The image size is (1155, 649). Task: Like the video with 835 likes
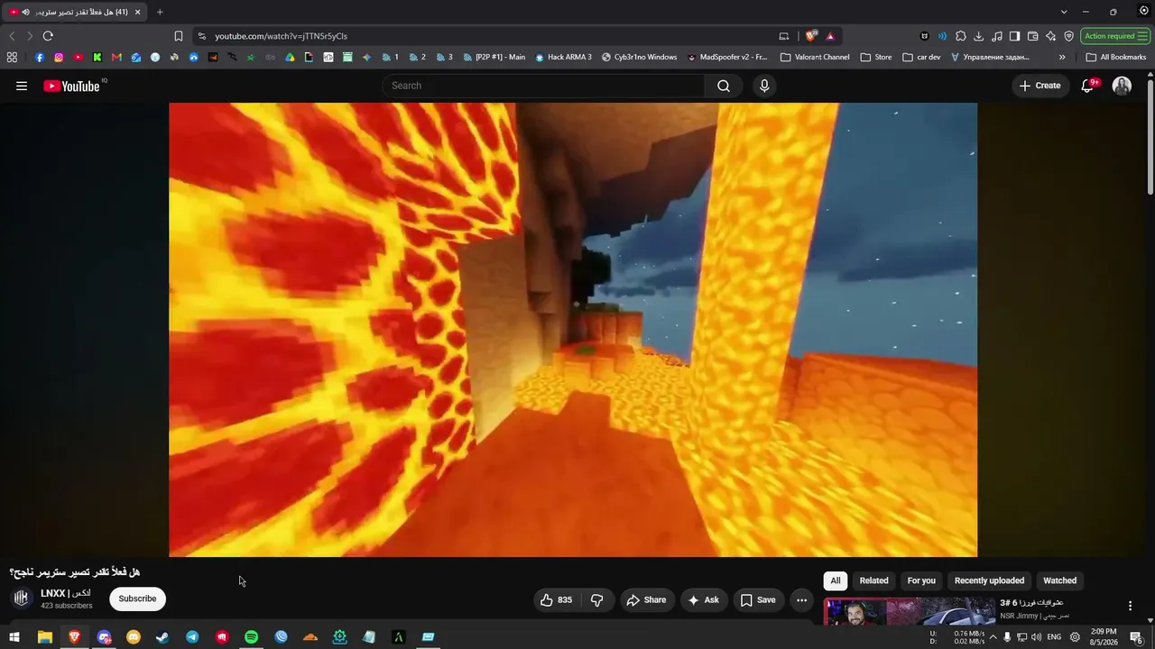coord(556,599)
